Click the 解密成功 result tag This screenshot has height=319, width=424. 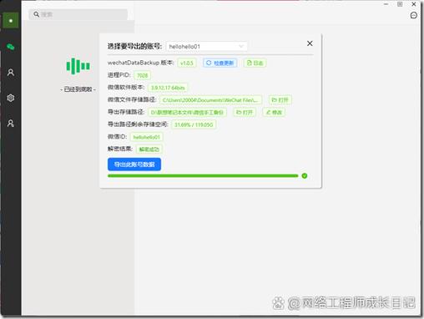(149, 149)
